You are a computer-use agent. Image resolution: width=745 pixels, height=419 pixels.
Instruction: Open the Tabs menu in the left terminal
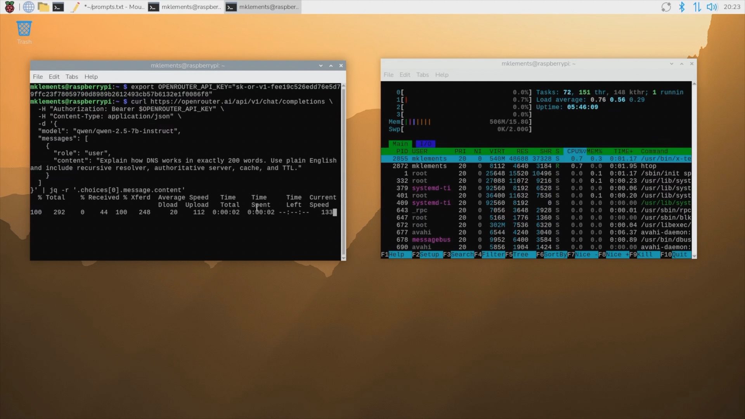[71, 76]
